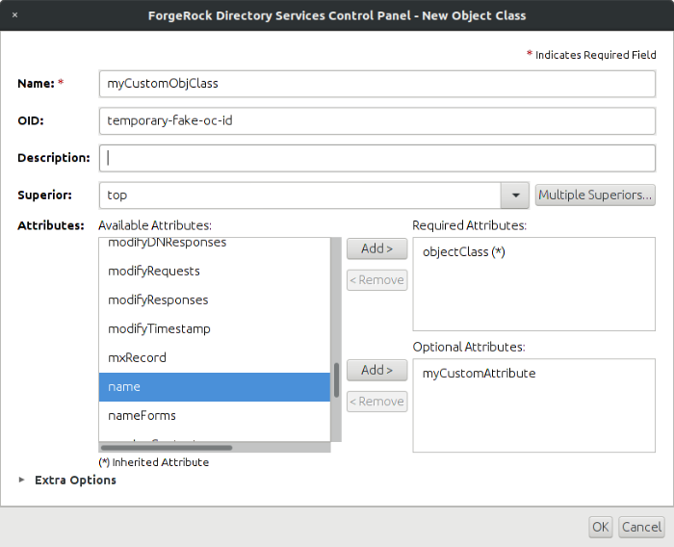Screen dimensions: 674x547
Task: Add attribute to Optional Attributes
Action: coord(377,370)
